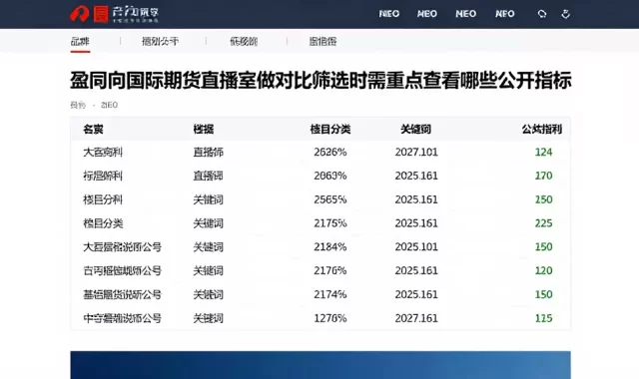Click the red swoosh site logo
Screen dimensions: 639x379
click(x=80, y=14)
